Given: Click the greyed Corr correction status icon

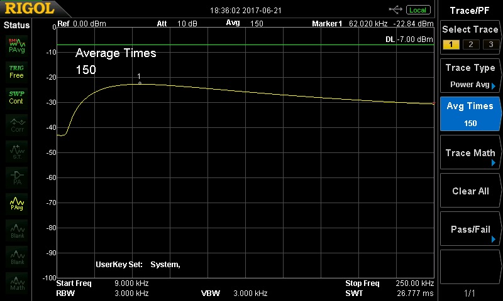Looking at the screenshot, I should pyautogui.click(x=17, y=125).
